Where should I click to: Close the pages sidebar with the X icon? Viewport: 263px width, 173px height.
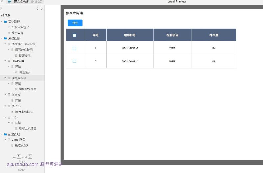[x=2, y=1]
